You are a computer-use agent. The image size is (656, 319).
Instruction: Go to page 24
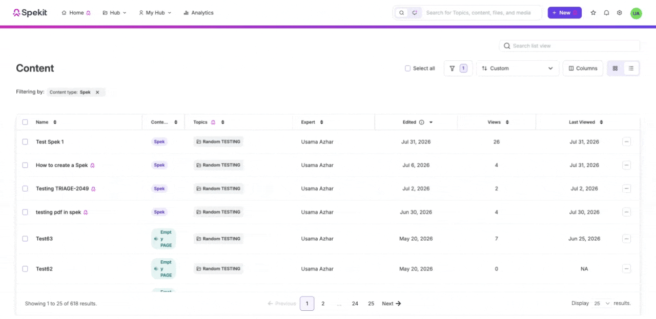click(355, 303)
